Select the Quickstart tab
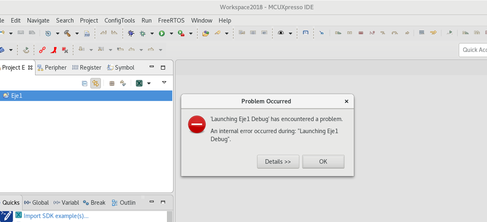Viewport: 487px width, 222px height. click(x=11, y=203)
